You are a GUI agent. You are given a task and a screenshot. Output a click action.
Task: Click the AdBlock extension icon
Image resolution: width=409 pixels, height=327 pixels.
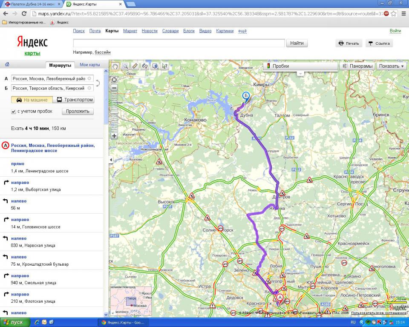tap(386, 14)
